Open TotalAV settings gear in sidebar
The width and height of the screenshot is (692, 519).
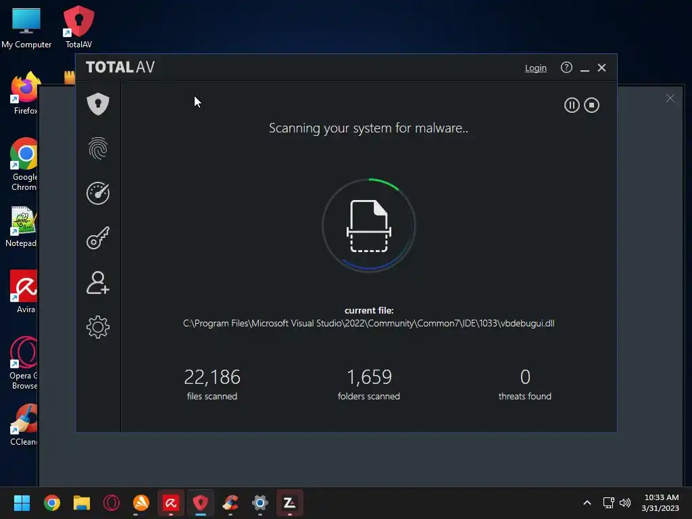pos(98,327)
